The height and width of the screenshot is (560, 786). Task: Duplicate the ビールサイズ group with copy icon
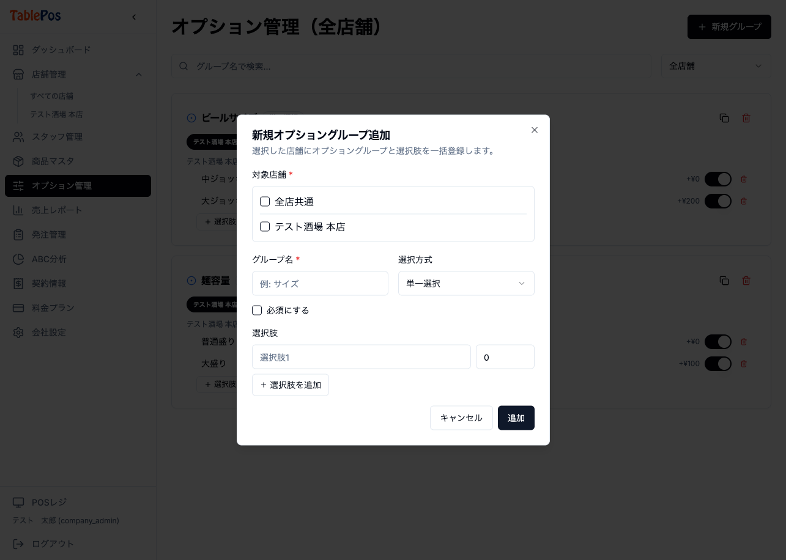[x=724, y=118]
